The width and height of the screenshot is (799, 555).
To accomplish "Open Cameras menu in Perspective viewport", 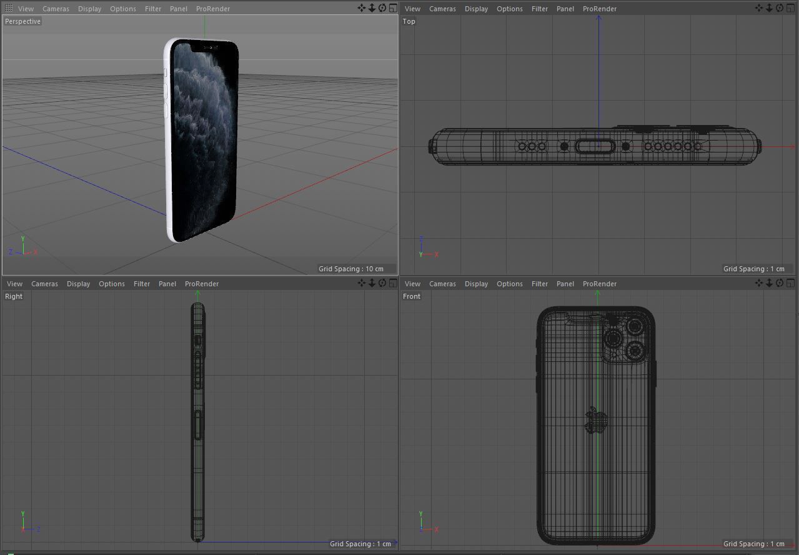I will click(56, 9).
